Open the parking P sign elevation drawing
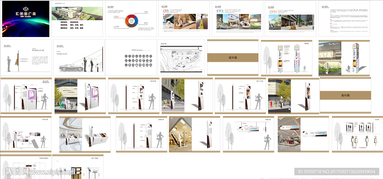The image size is (383, 179). click(x=134, y=96)
